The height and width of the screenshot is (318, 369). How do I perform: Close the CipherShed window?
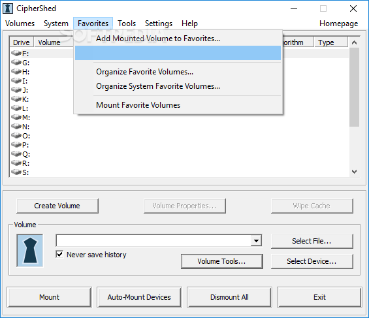[x=353, y=8]
